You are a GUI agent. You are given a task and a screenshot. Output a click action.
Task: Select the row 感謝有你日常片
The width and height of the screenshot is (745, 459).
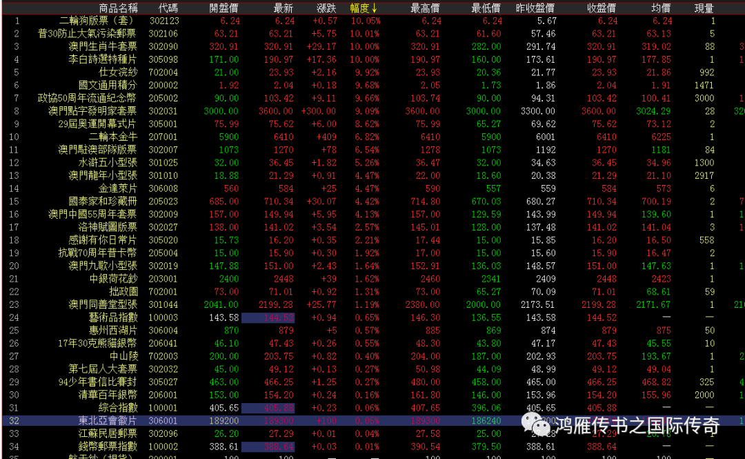[373, 240]
